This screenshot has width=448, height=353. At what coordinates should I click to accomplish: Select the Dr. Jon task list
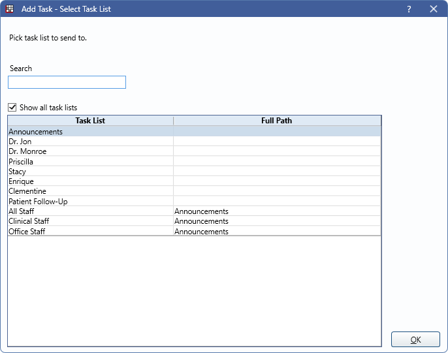click(x=20, y=142)
